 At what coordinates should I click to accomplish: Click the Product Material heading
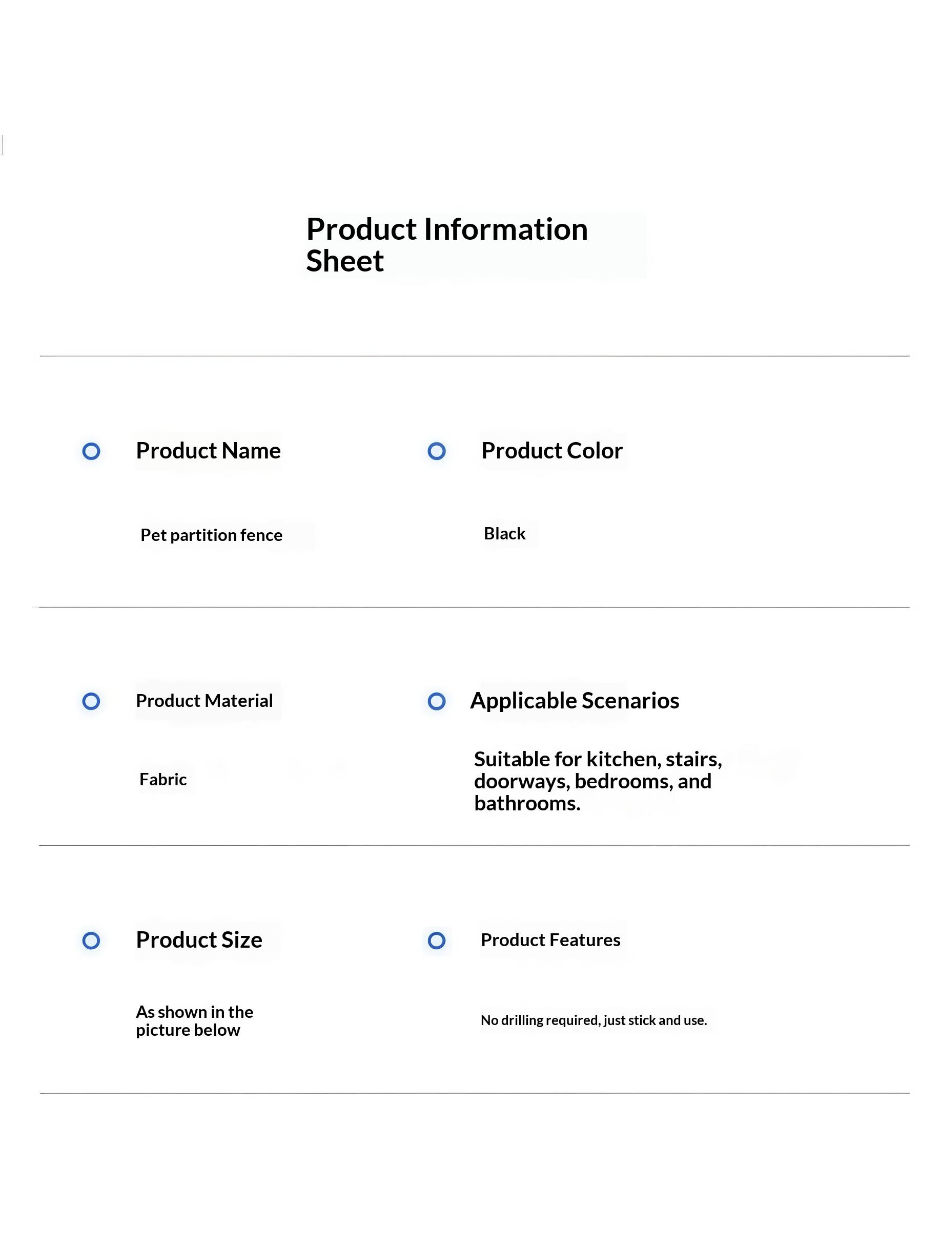204,701
